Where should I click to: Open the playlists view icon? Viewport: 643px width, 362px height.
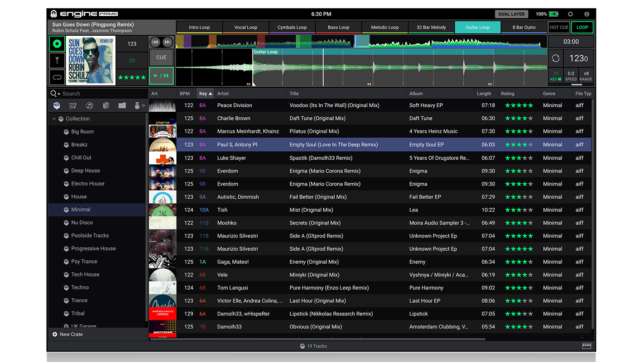point(73,105)
